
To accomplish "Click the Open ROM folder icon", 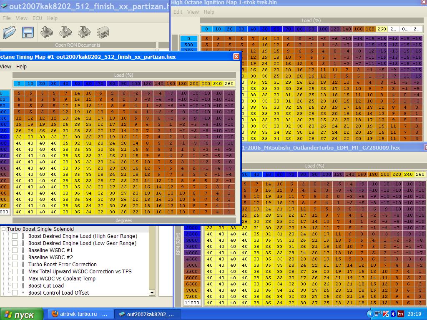I will [9, 32].
